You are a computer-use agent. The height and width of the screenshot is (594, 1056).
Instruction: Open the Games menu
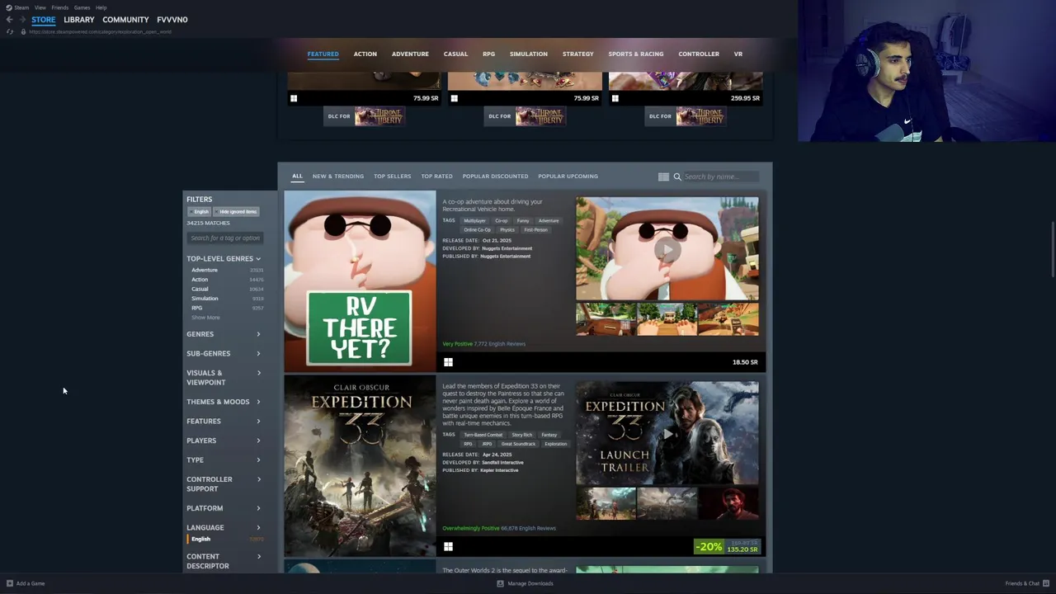82,7
